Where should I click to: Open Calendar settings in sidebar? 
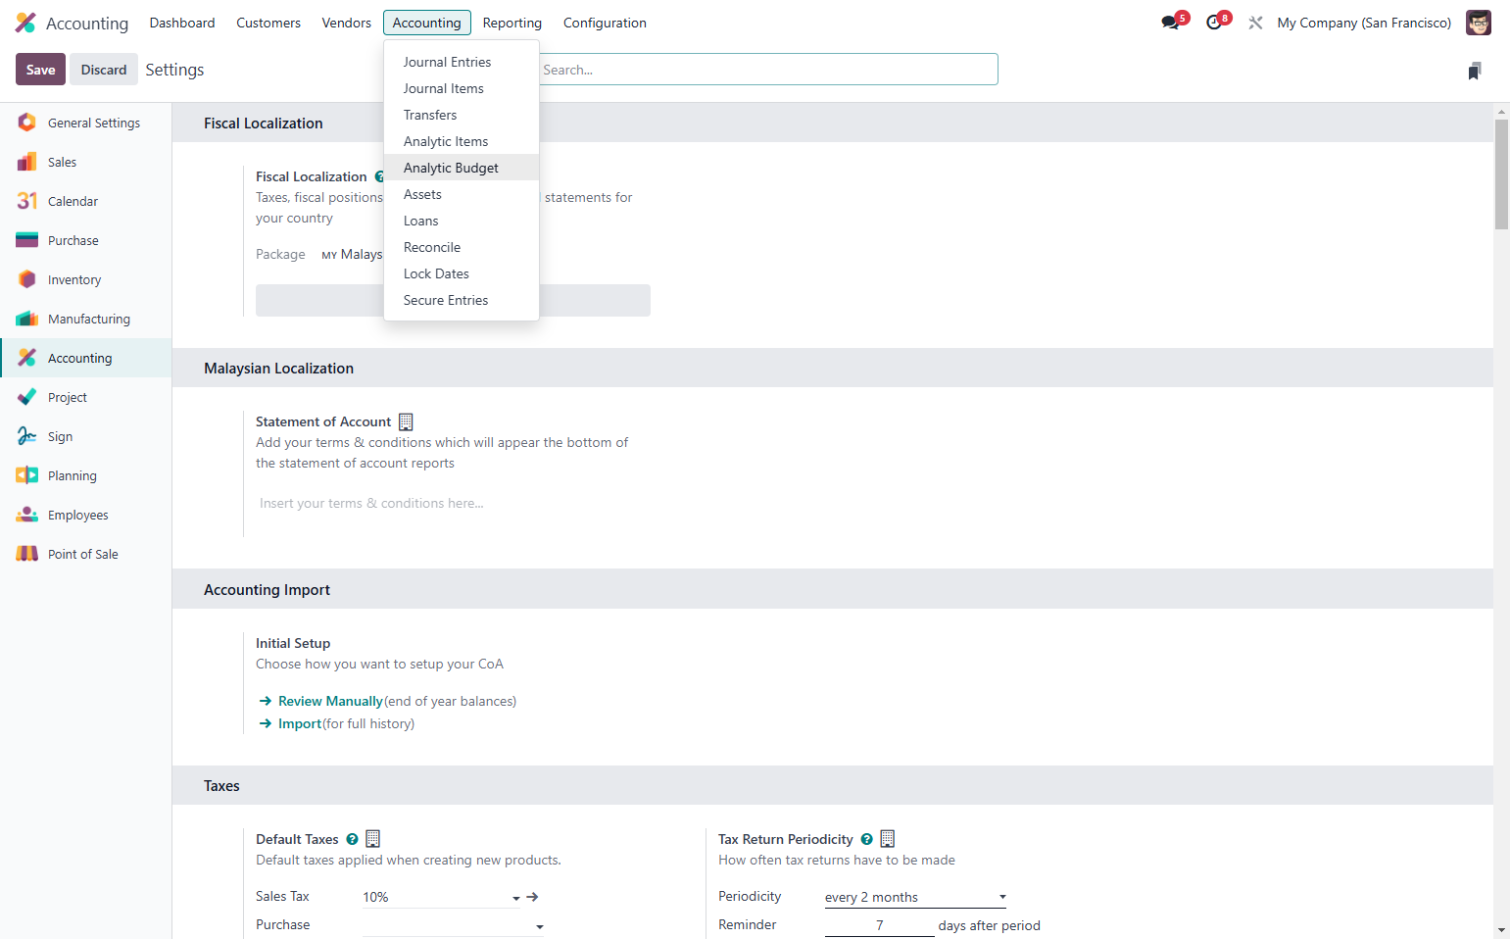coord(86,201)
